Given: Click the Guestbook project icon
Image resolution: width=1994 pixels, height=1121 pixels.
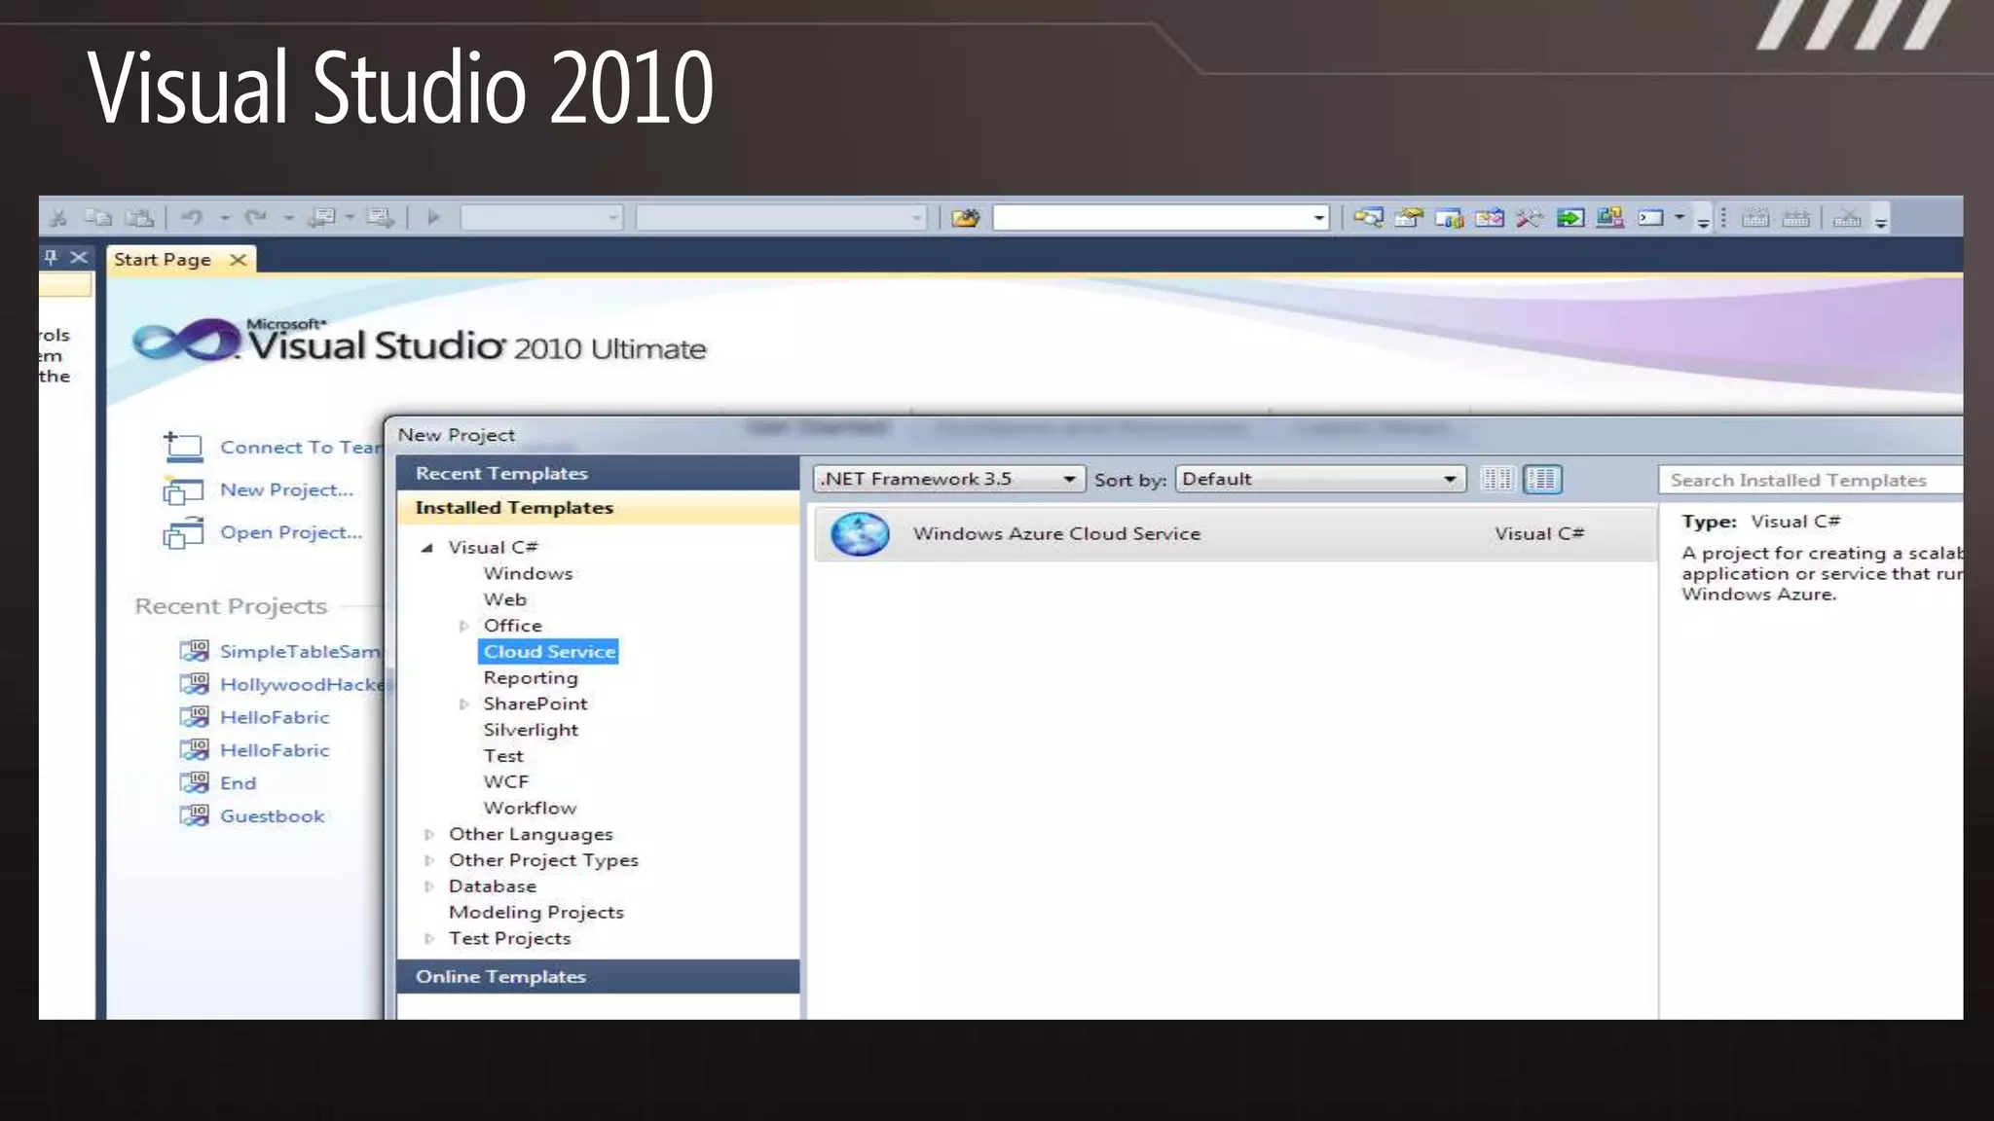Looking at the screenshot, I should click(x=195, y=815).
